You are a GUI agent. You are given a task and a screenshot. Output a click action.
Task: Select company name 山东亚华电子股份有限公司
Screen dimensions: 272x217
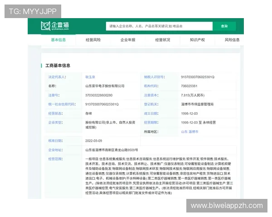coord(105,86)
